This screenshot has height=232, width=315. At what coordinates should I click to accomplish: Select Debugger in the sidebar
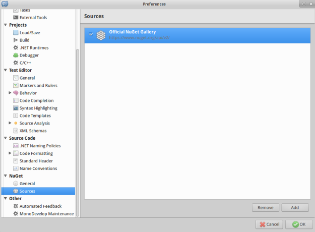point(29,55)
